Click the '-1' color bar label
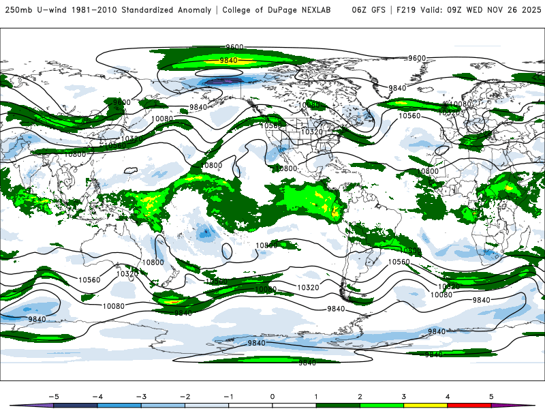 tap(228, 397)
